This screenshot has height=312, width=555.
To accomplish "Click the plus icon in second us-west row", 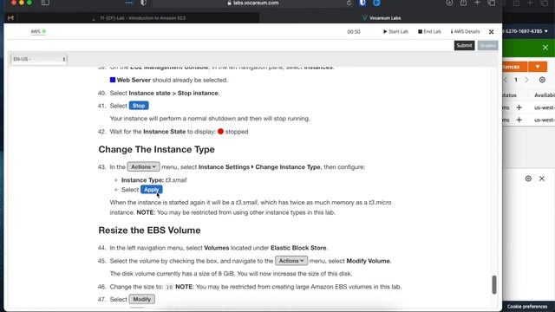I will [519, 120].
